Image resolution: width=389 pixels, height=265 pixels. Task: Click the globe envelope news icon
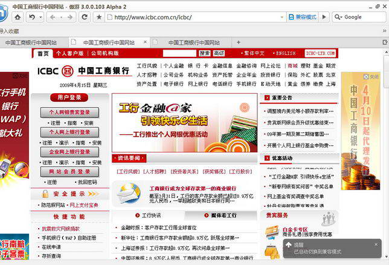129,194
